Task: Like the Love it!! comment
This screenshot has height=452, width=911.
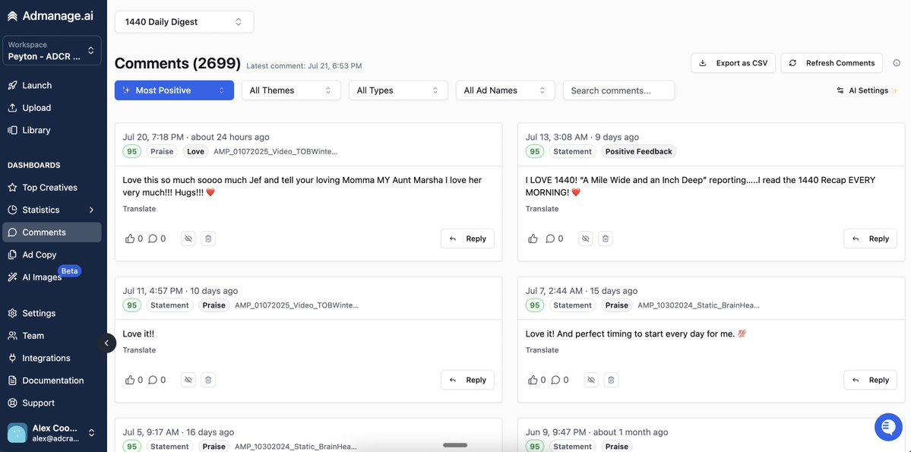Action: click(130, 380)
